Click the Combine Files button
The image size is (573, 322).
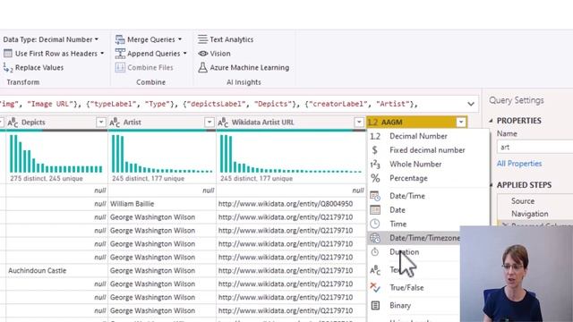(144, 68)
